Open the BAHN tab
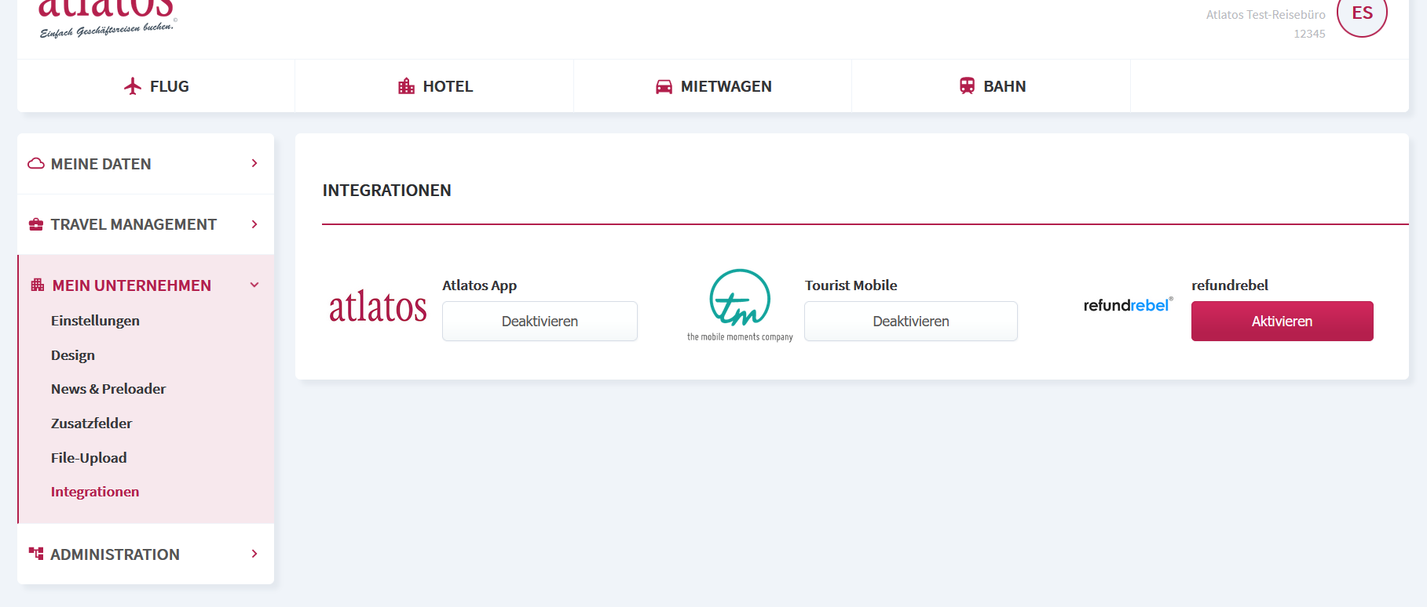The height and width of the screenshot is (607, 1427). coord(991,86)
